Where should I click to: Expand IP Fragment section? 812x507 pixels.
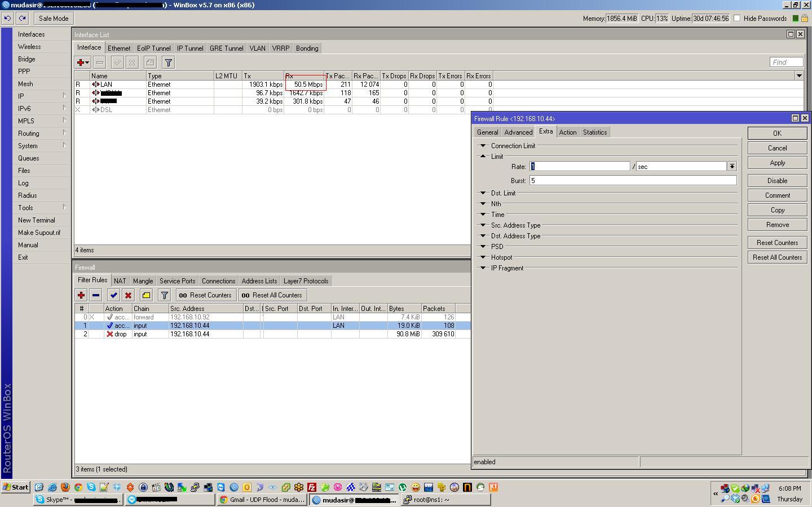483,268
